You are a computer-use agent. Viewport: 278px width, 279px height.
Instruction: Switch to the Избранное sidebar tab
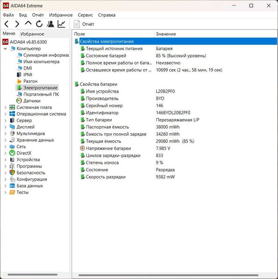[x=32, y=34]
